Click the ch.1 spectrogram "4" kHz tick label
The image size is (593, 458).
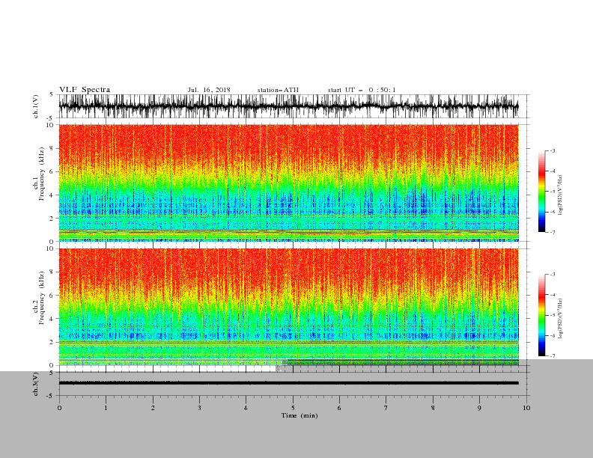pyautogui.click(x=52, y=195)
